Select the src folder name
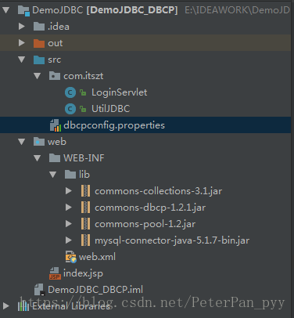This screenshot has height=318, width=294. click(x=54, y=60)
